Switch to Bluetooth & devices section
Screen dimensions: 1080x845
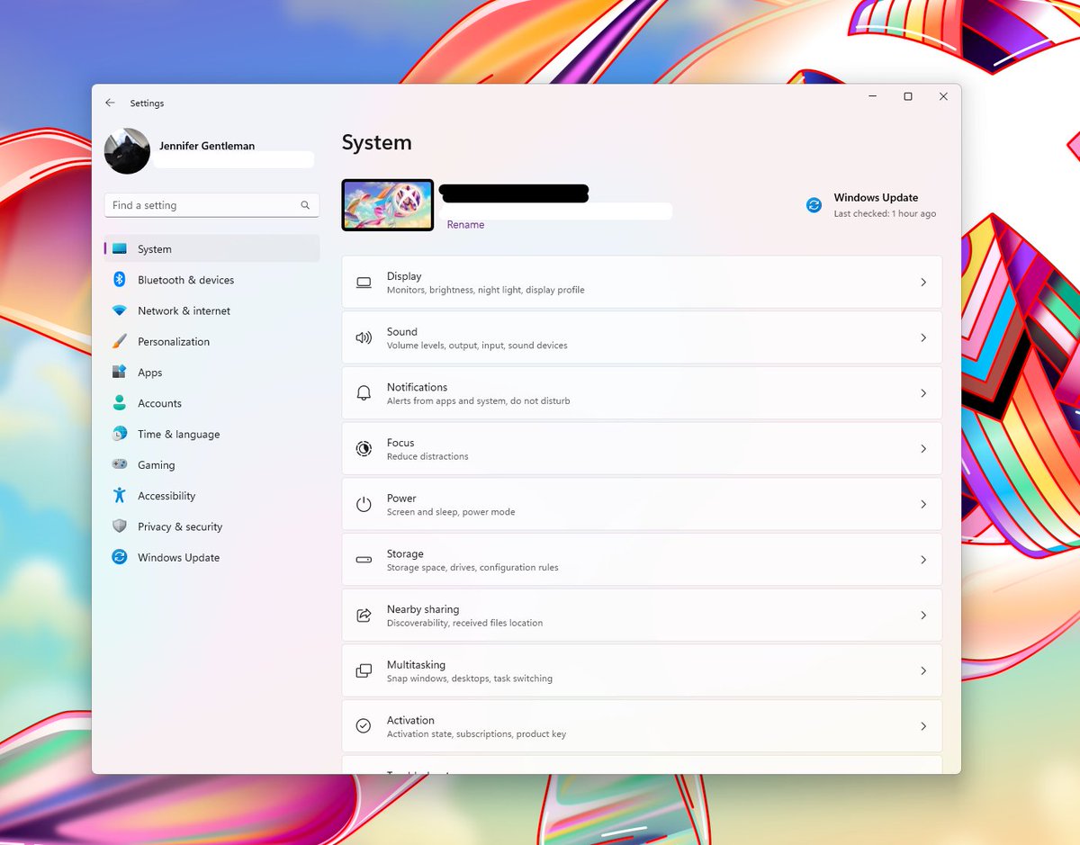(212, 280)
